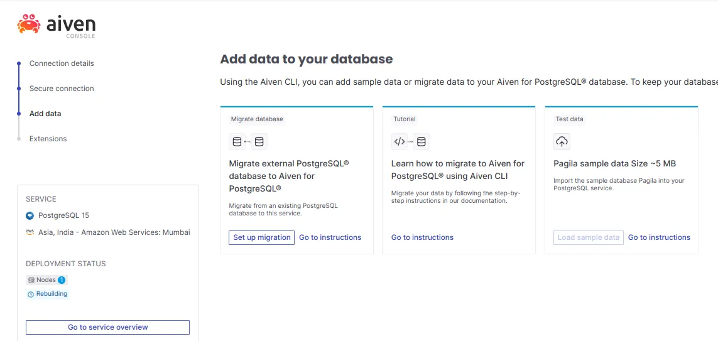The width and height of the screenshot is (718, 341).
Task: Click the DEPLOYMENT STATUS label
Action: [66, 264]
